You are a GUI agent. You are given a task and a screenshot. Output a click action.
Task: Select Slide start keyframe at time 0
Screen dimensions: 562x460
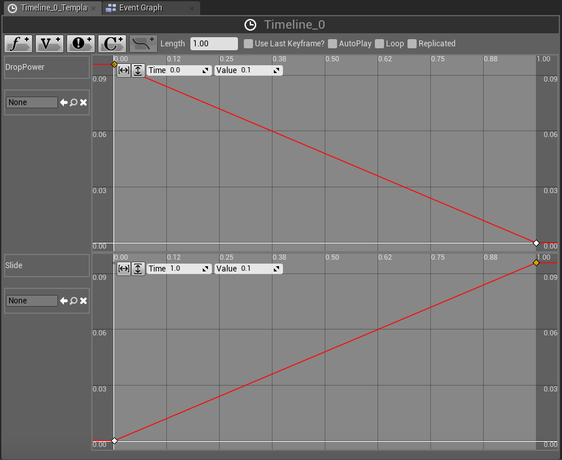click(x=114, y=440)
